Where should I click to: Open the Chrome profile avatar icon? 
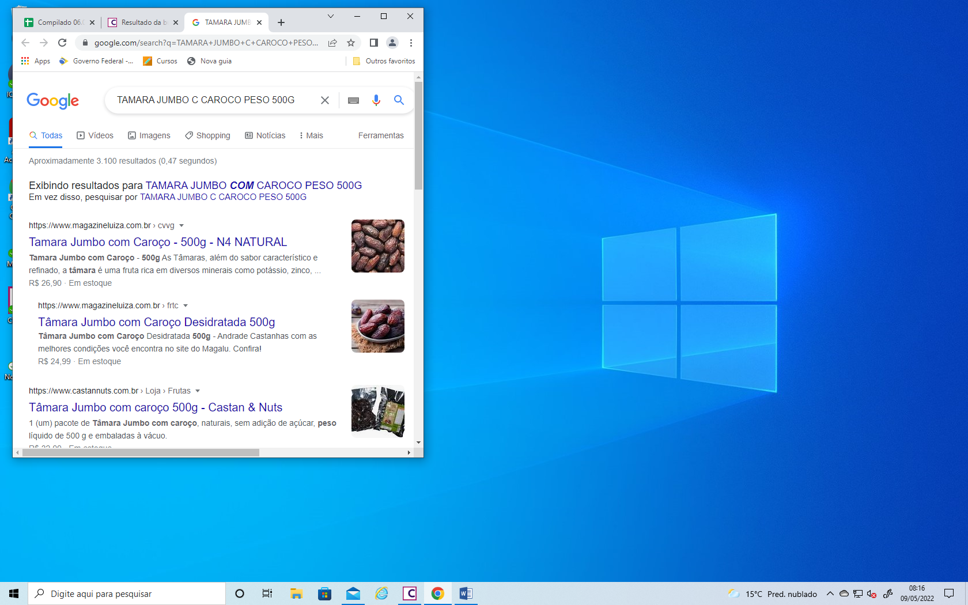[392, 43]
